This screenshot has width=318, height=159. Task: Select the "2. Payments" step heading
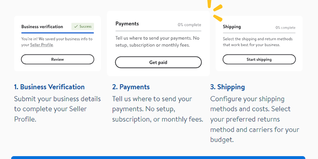131,87
